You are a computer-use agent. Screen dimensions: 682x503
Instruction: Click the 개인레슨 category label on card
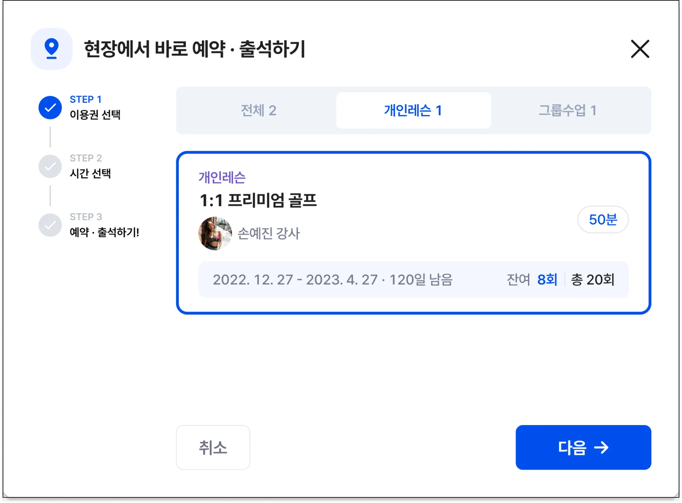pyautogui.click(x=222, y=177)
